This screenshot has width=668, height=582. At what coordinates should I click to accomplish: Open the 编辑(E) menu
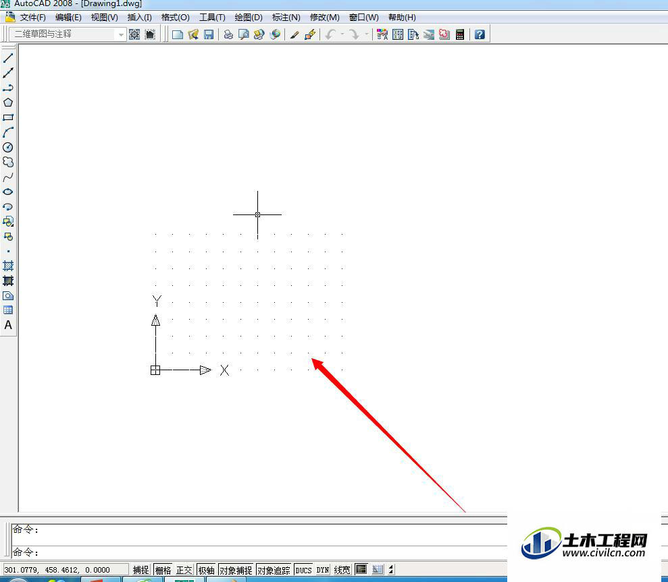point(68,18)
